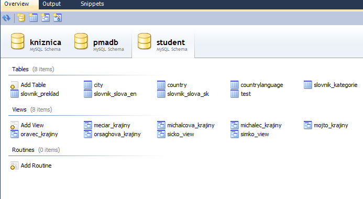
Task: Select the michalec_krajiny view icon
Action: click(x=235, y=125)
